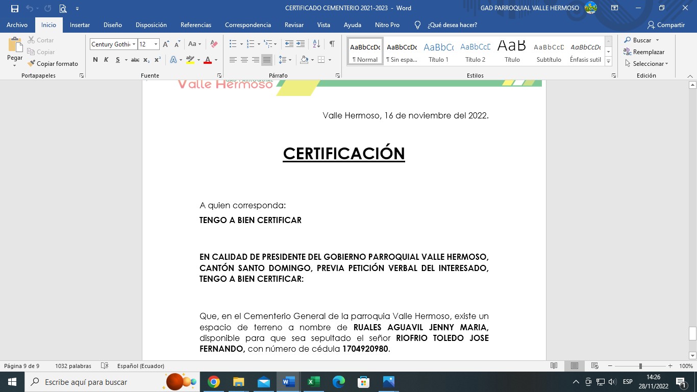697x392 pixels.
Task: Center align the paragraph text
Action: coord(244,60)
